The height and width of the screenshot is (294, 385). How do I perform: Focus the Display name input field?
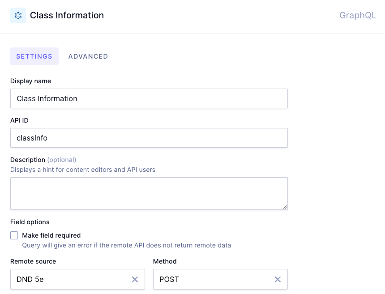click(x=149, y=98)
